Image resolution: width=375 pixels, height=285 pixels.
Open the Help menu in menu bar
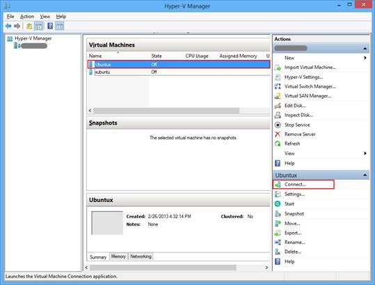click(61, 17)
